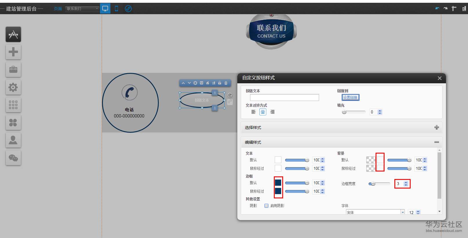
Task: Delete the selected button component
Action: click(x=226, y=83)
